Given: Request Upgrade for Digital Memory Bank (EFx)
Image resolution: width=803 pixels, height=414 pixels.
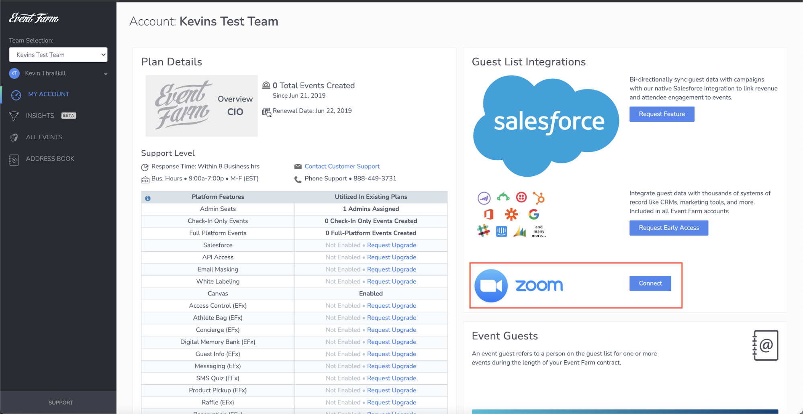Looking at the screenshot, I should (x=392, y=342).
